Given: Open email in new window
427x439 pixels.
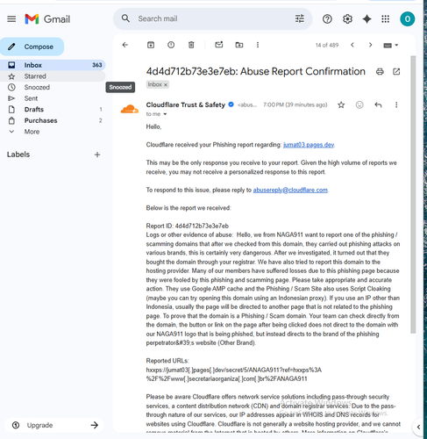Looking at the screenshot, I should (396, 71).
